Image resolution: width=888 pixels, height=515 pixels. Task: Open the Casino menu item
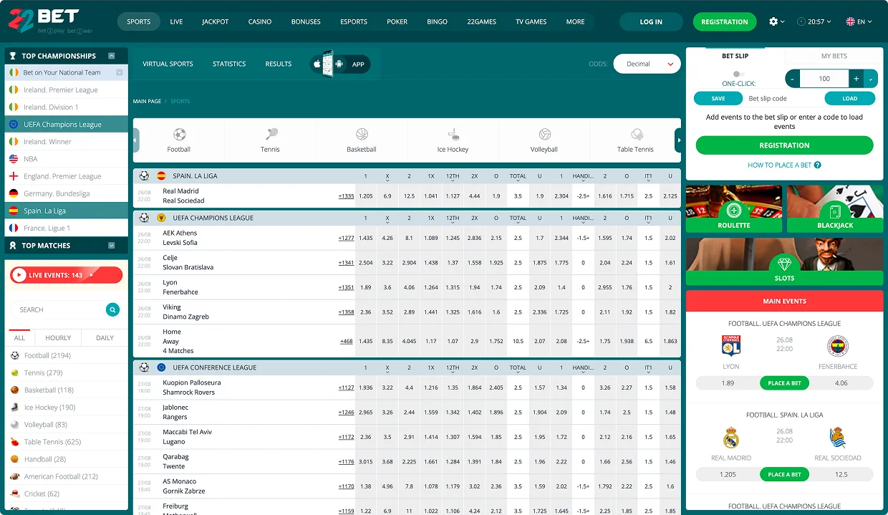click(x=260, y=21)
